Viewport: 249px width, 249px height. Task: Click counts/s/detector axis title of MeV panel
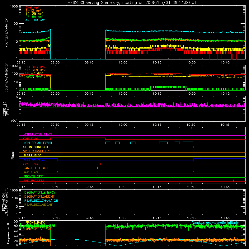tap(6, 78)
